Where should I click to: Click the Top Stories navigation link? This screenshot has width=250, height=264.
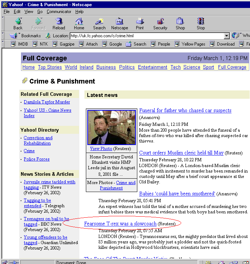pos(50,67)
